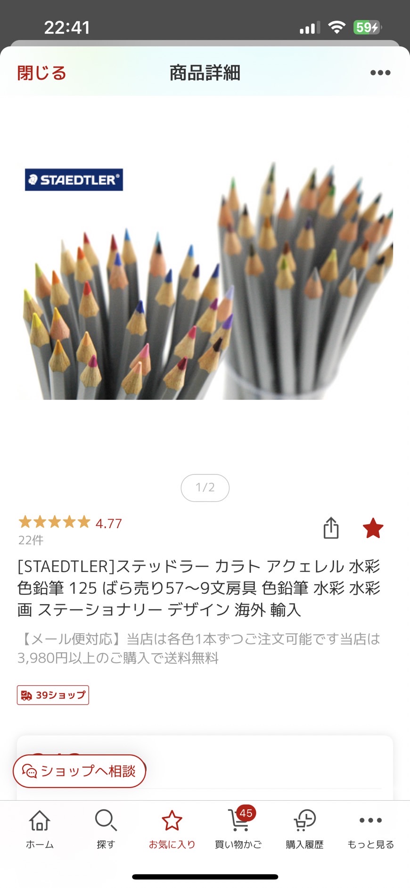Tap the Staedtler colored pencils product image
The height and width of the screenshot is (888, 410).
205,281
